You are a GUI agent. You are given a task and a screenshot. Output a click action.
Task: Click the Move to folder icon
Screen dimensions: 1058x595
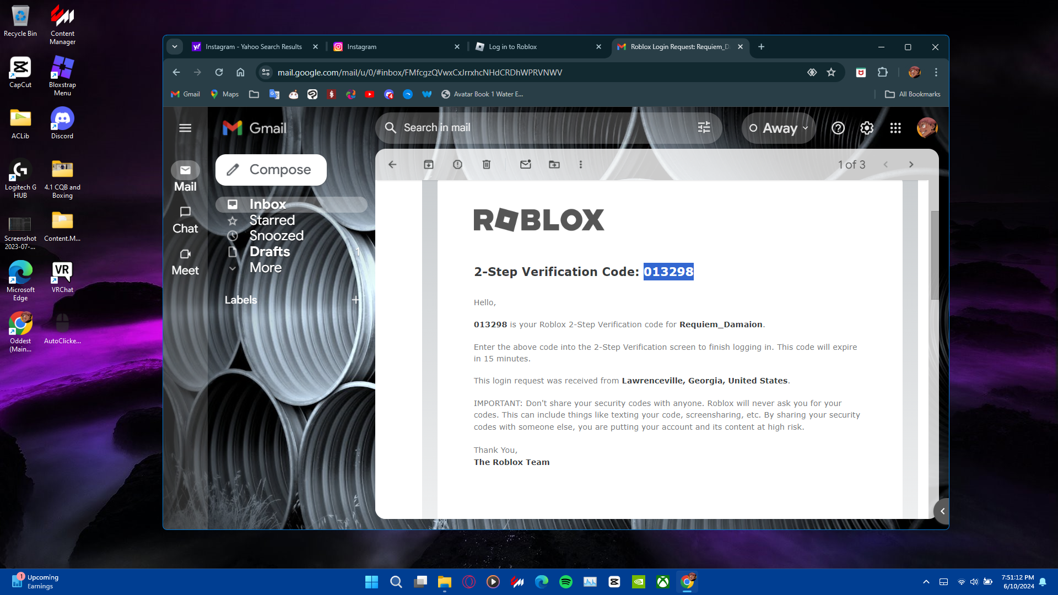(554, 164)
